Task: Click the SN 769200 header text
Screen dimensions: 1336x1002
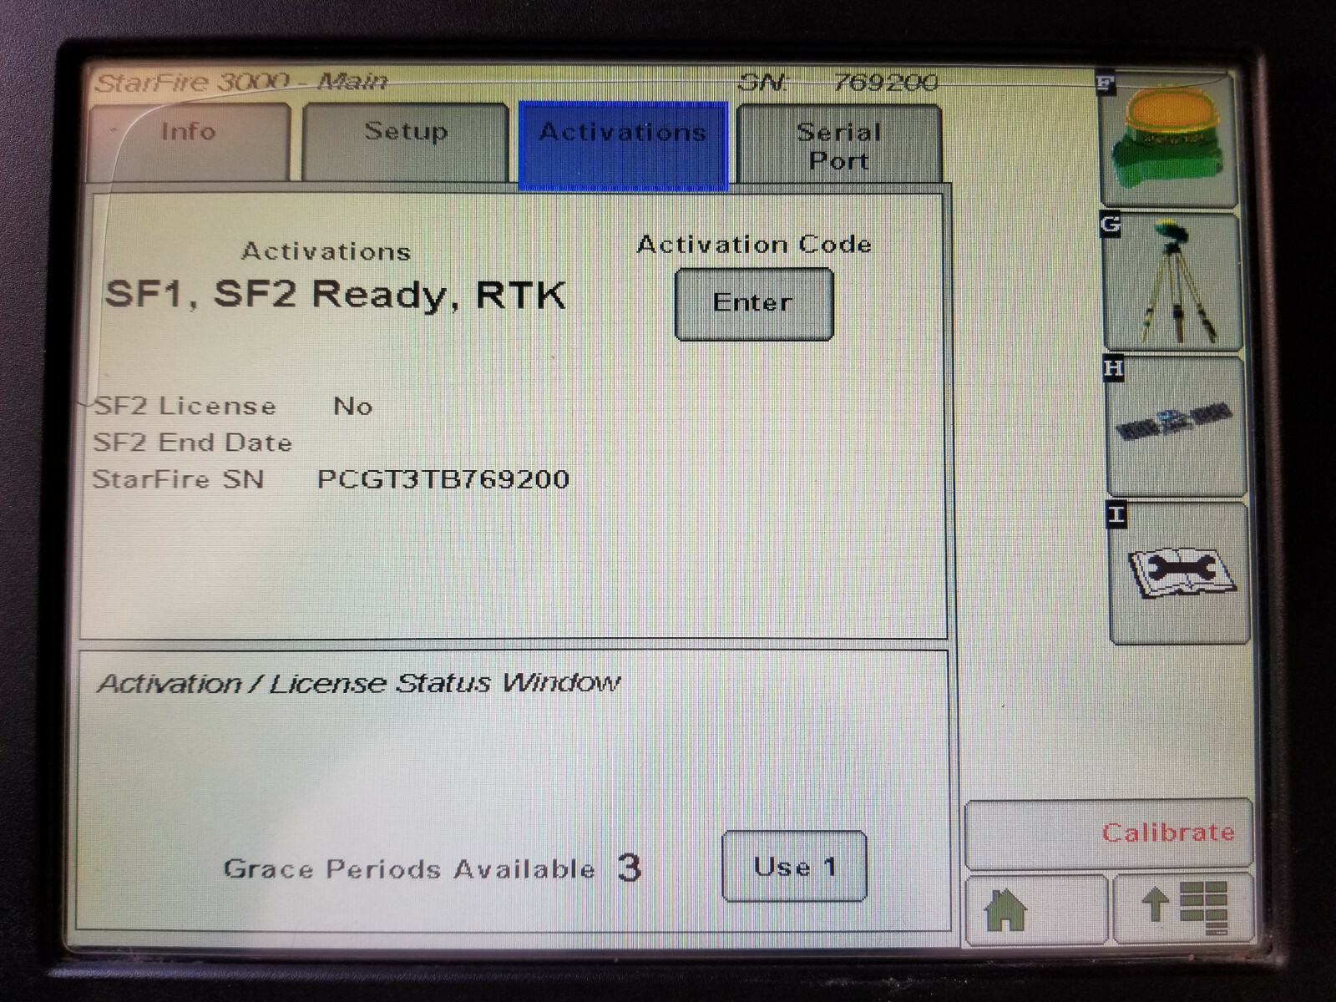Action: click(x=838, y=82)
